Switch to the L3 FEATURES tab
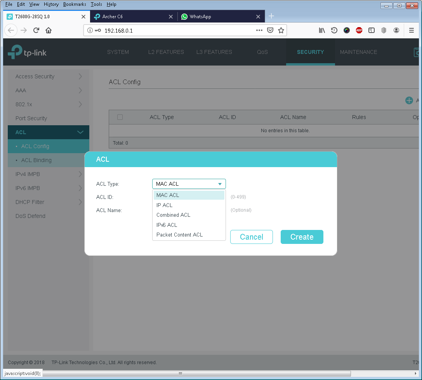The width and height of the screenshot is (422, 380). click(214, 52)
